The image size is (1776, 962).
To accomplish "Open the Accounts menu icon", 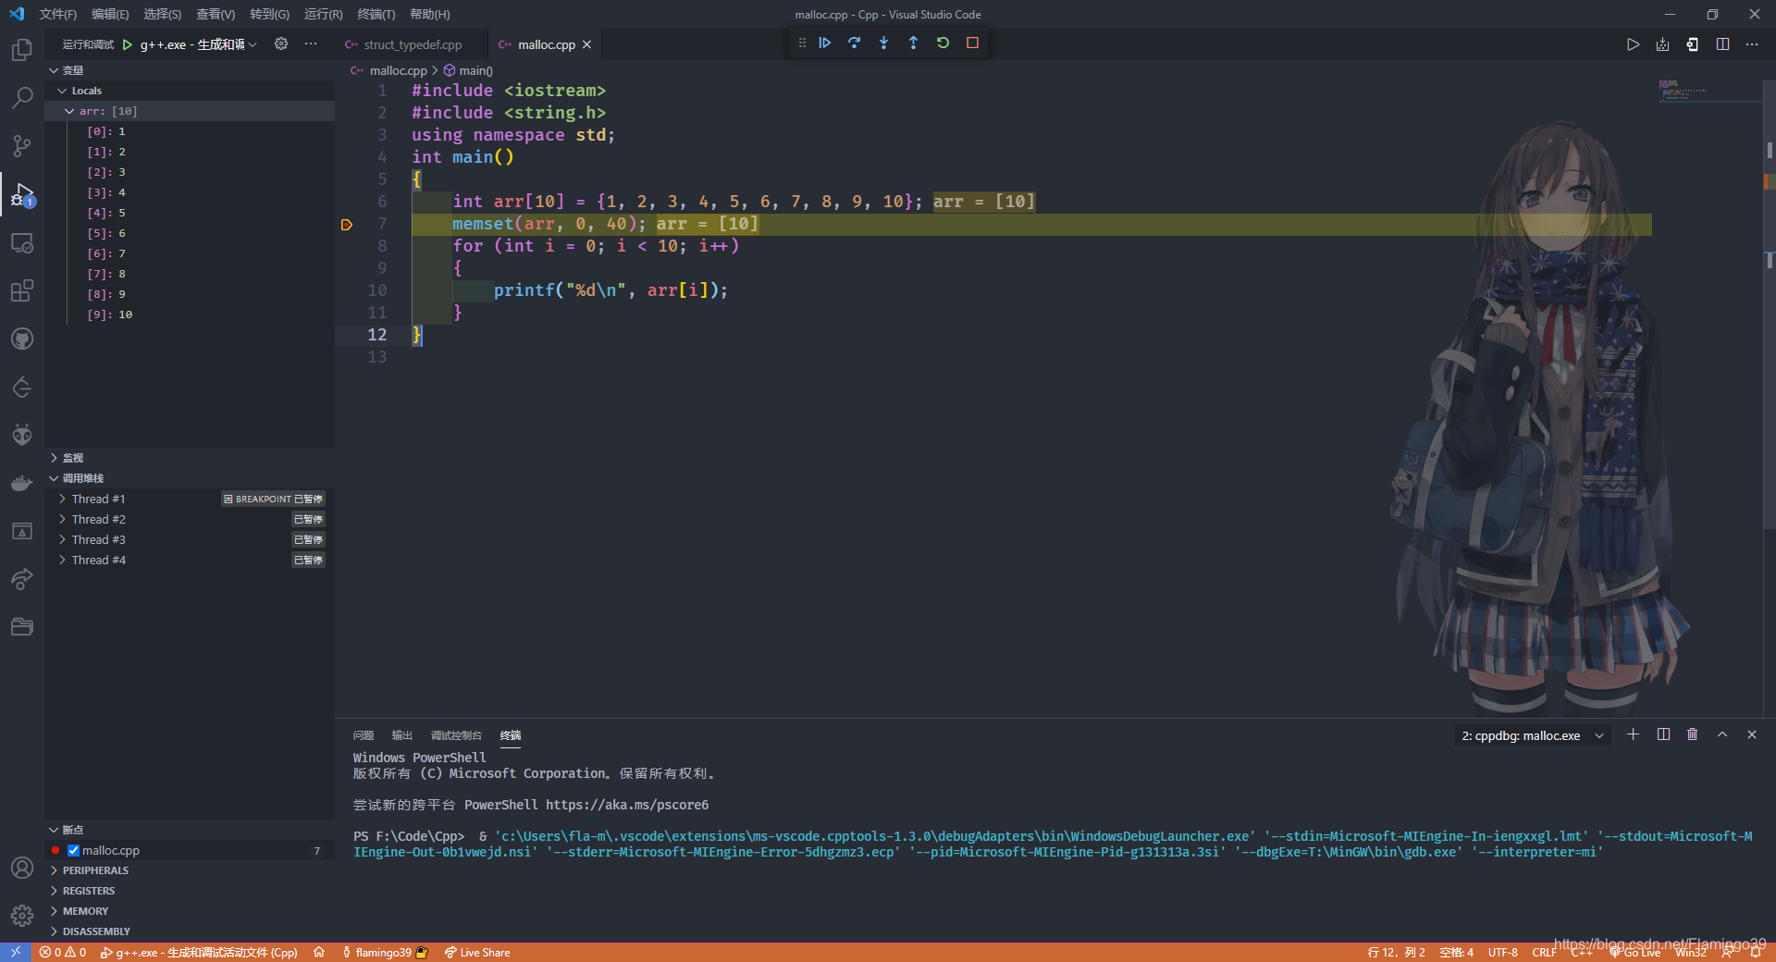I will click(x=22, y=868).
